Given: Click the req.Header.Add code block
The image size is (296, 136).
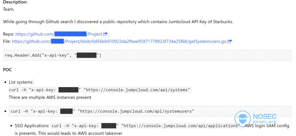Looking at the screenshot, I should (x=147, y=55).
